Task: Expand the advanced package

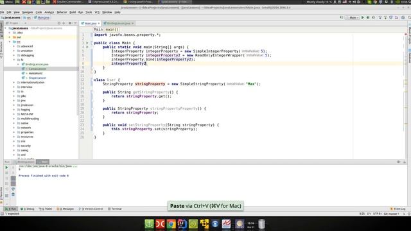Action: click(14, 46)
